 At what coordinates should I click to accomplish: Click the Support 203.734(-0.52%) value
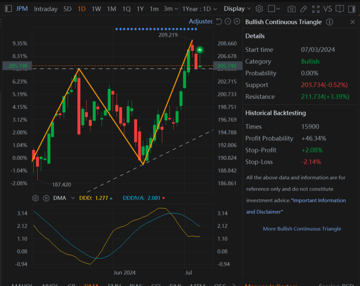click(324, 85)
